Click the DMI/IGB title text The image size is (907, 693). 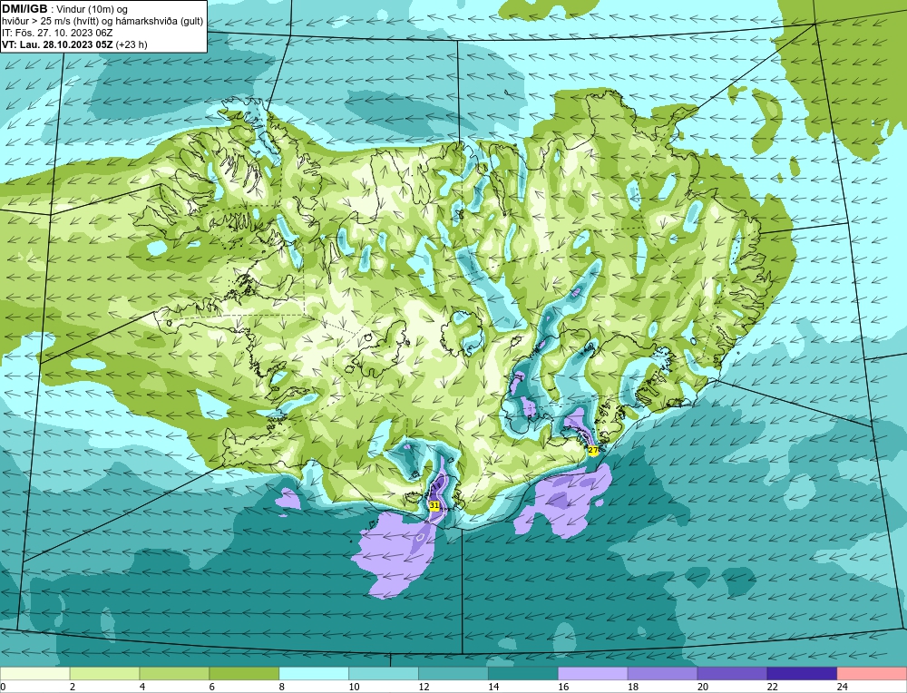[24, 9]
